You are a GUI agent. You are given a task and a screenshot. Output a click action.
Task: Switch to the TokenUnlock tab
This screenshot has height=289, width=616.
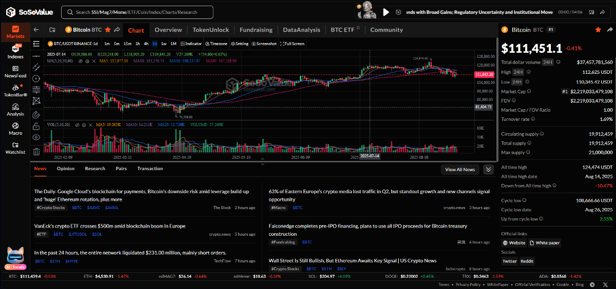[210, 30]
